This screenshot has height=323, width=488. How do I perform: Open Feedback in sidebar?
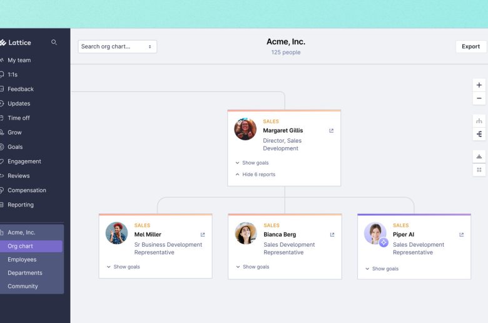coord(20,89)
